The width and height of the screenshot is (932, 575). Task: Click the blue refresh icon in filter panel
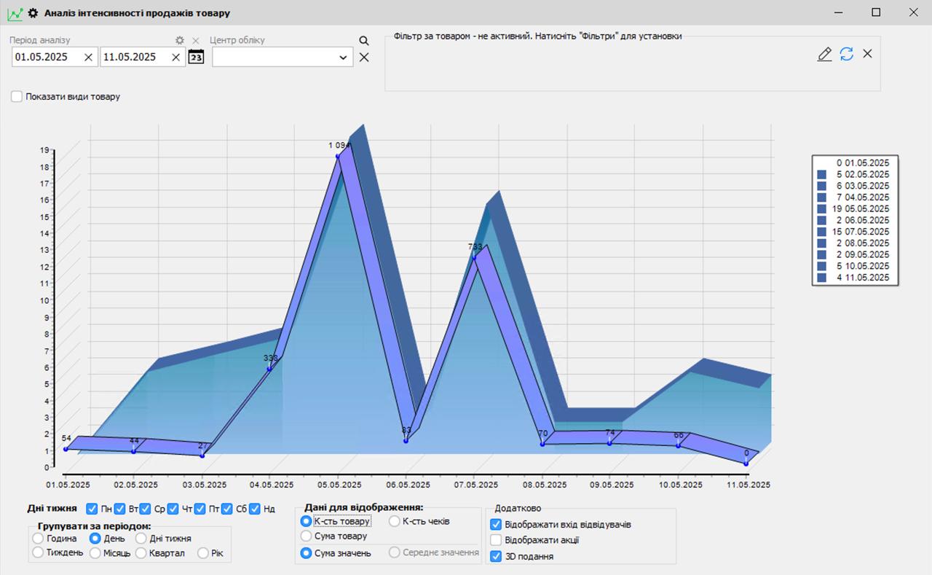[x=845, y=54]
